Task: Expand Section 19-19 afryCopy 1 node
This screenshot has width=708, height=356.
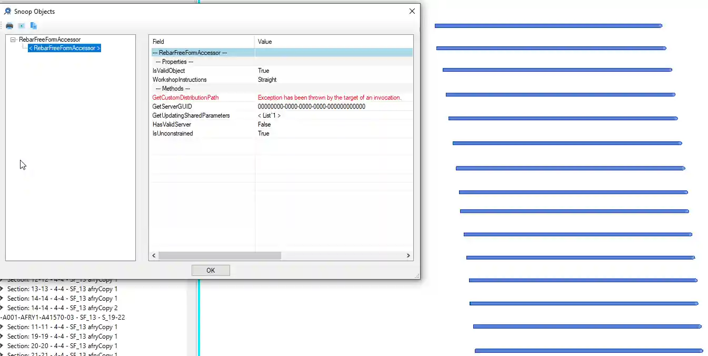Action: [2, 337]
